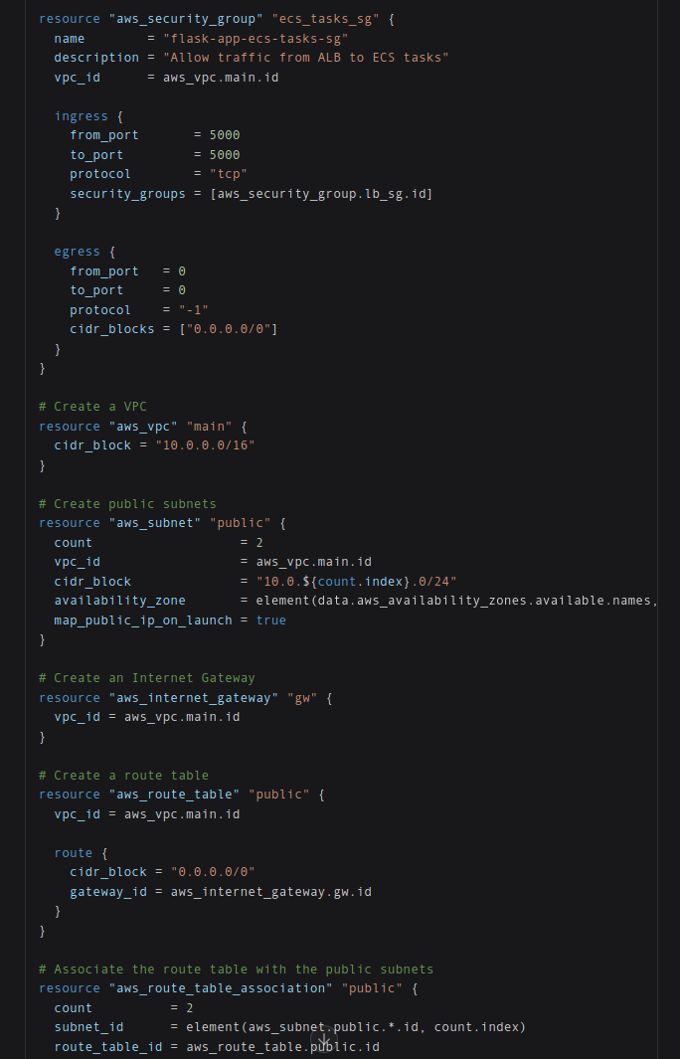Image resolution: width=680 pixels, height=1059 pixels.
Task: Click the route block keyword
Action: [x=73, y=853]
